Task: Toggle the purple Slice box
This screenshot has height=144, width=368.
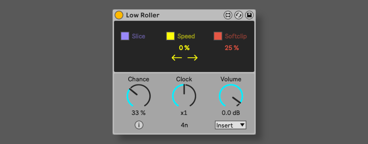Action: pyautogui.click(x=125, y=36)
